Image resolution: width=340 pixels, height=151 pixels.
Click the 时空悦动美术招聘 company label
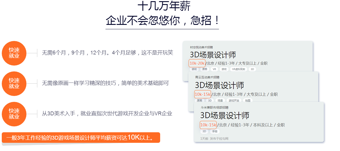coord(201,47)
